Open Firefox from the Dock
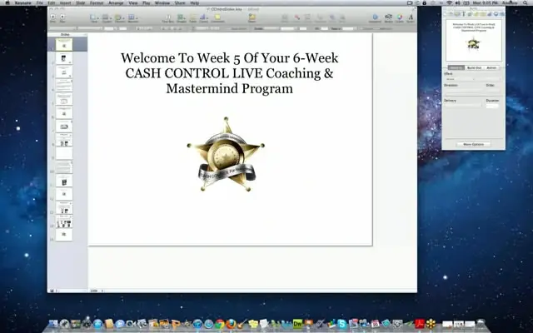 232,324
